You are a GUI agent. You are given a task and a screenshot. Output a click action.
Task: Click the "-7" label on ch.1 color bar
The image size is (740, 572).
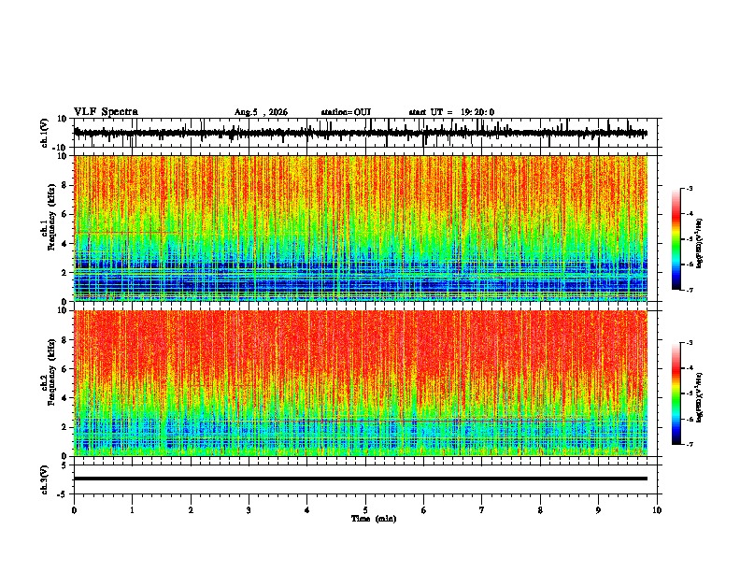point(690,290)
